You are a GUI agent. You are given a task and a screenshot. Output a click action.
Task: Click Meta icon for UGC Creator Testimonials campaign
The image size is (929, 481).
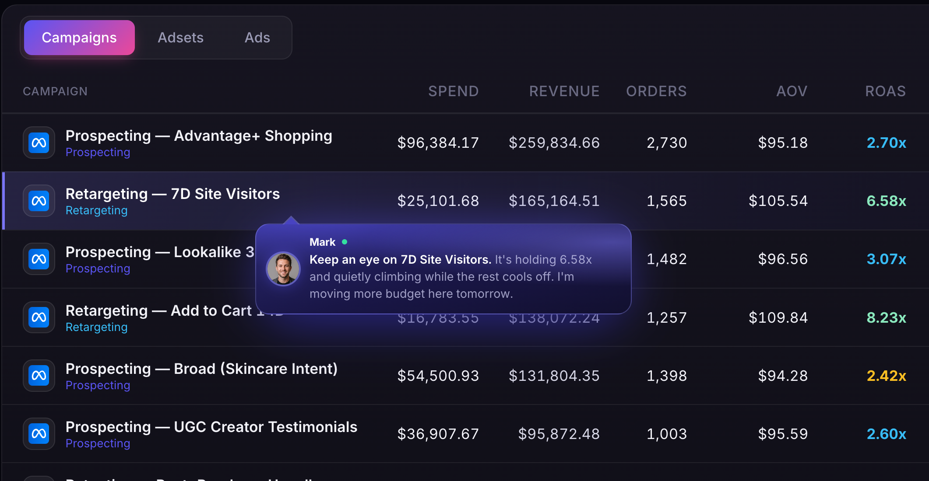point(39,433)
